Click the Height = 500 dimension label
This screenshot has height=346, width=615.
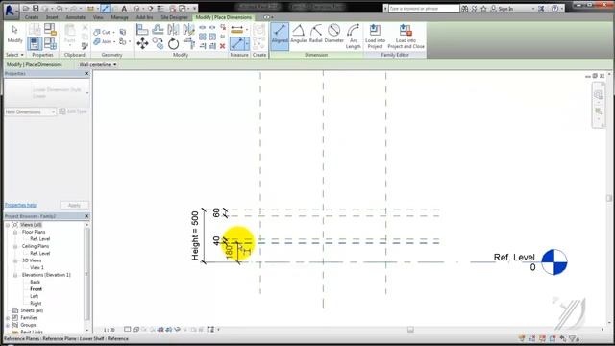[x=195, y=235]
